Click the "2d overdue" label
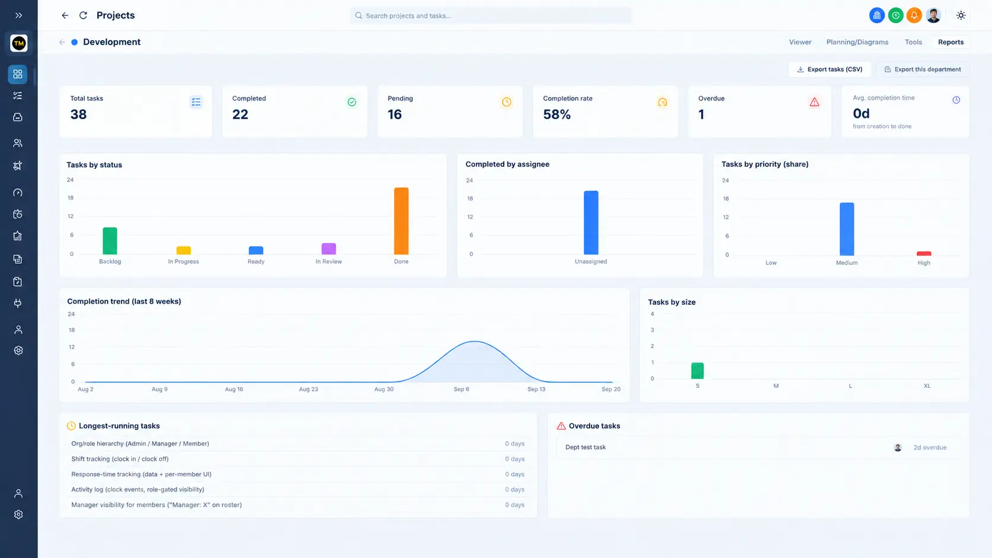The width and height of the screenshot is (992, 558). (x=930, y=448)
